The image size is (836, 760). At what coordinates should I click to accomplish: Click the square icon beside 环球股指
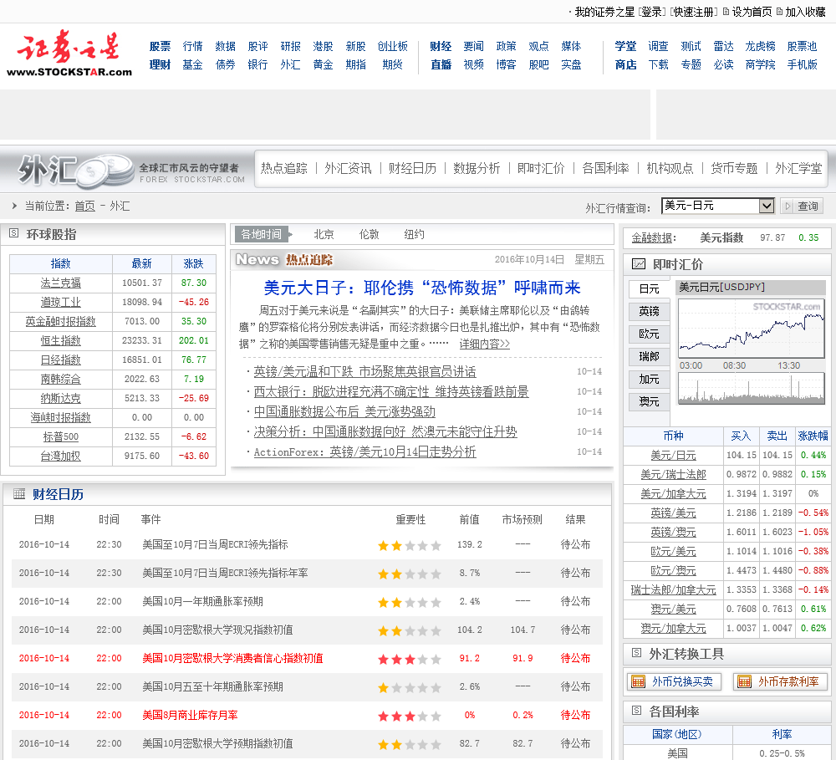coord(14,234)
